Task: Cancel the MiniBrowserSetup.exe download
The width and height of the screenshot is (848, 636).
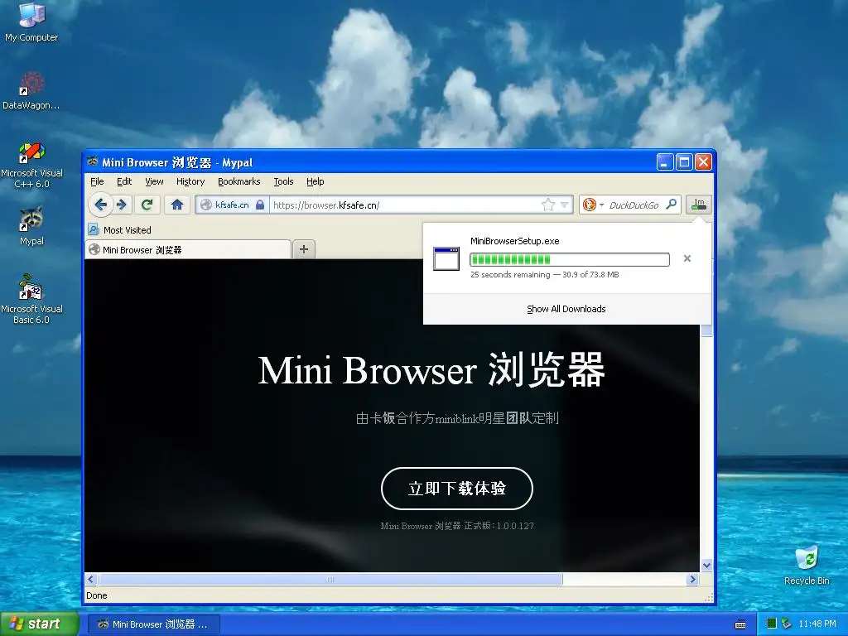Action: [x=687, y=258]
